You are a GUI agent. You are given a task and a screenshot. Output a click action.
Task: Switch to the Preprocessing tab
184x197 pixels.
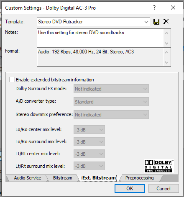(x=140, y=178)
